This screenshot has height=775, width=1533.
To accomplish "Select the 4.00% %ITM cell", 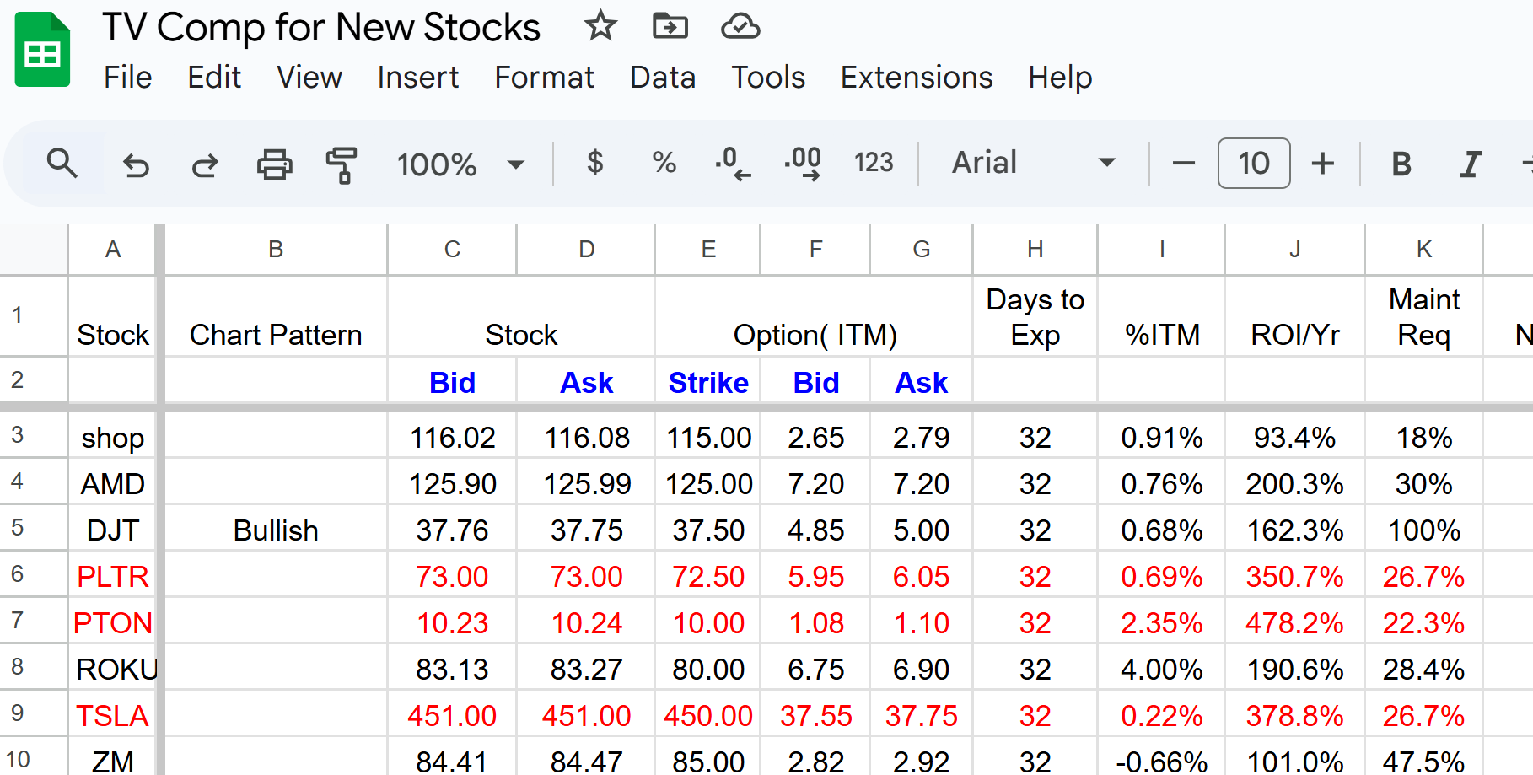I will click(x=1161, y=669).
